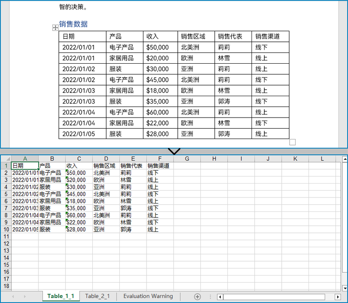This screenshot has height=303, width=348.
Task: Select column D header
Action: [x=106, y=159]
